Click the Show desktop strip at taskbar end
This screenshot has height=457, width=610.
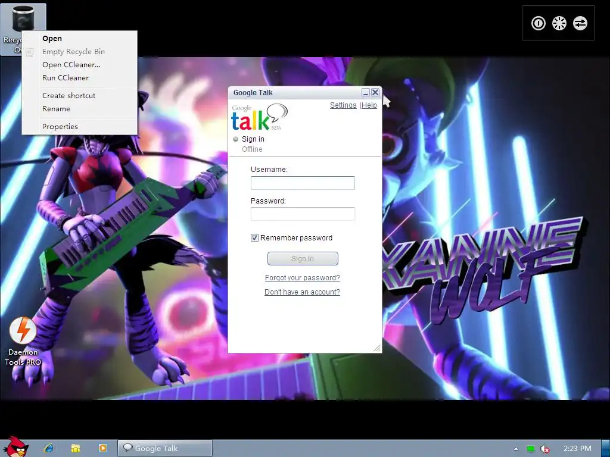[606, 448]
